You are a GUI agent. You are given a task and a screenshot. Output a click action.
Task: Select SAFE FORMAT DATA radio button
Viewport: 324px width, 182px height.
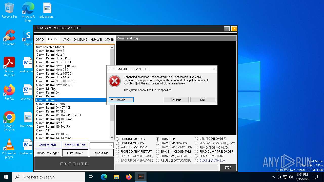click(132, 147)
